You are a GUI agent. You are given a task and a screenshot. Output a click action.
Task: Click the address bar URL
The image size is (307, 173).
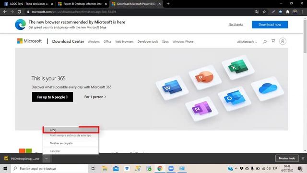click(x=74, y=12)
